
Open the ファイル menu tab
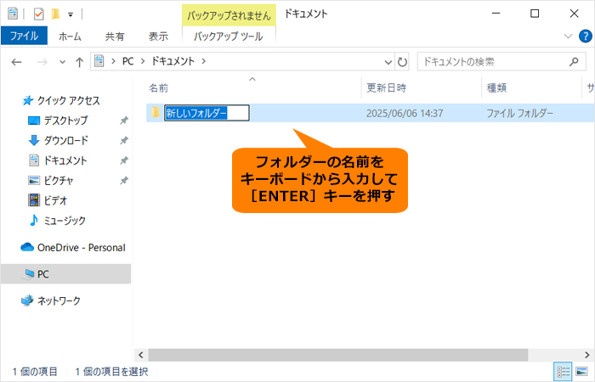[x=24, y=36]
